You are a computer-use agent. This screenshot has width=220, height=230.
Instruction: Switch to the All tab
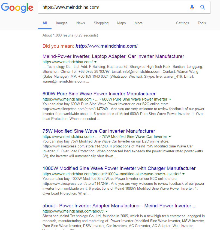coord(45,23)
